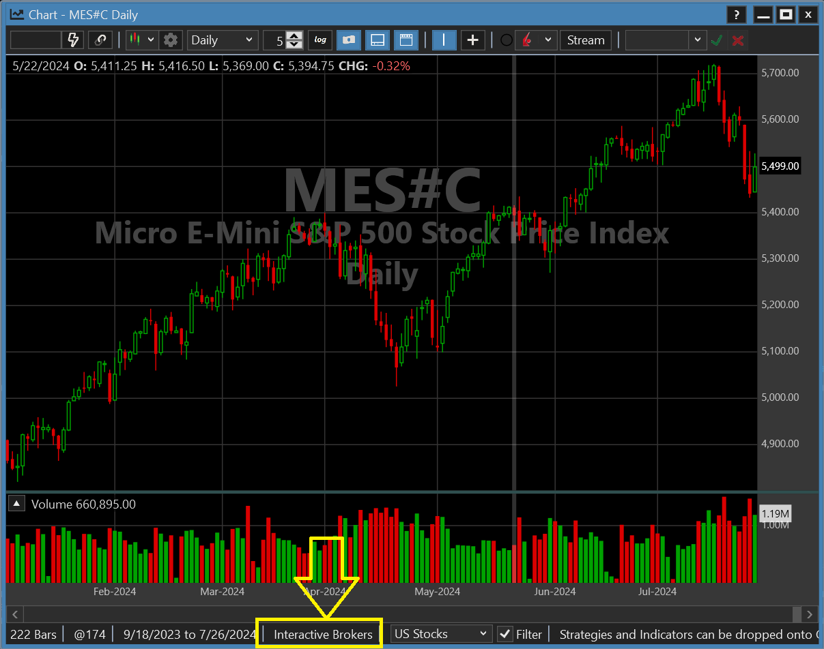
Task: Click the horizontal scrollbar right arrow
Action: coord(810,614)
